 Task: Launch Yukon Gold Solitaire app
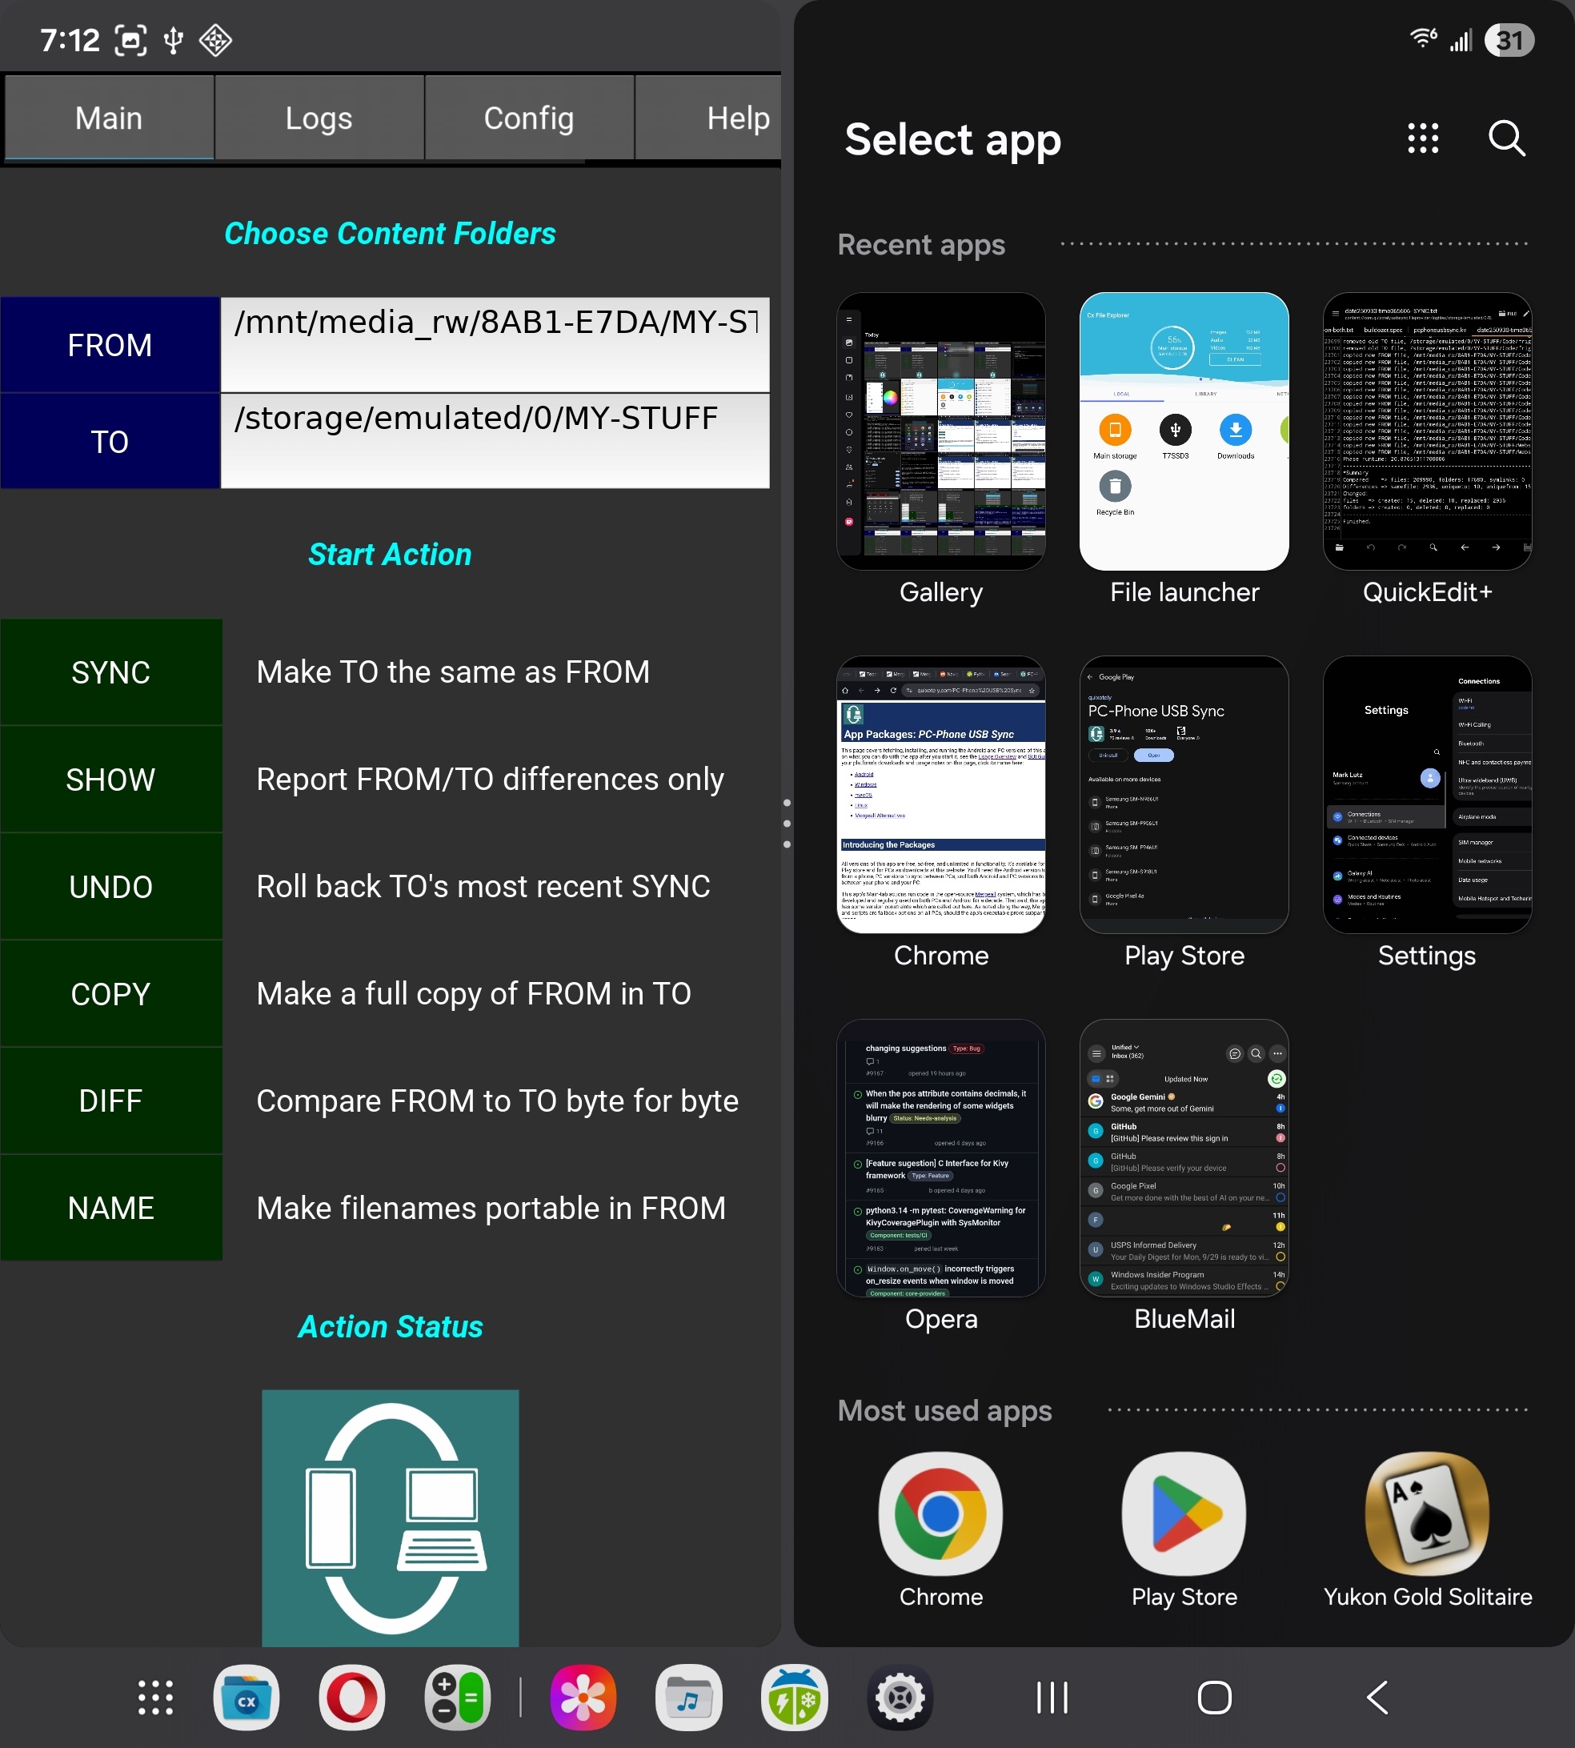pos(1426,1514)
